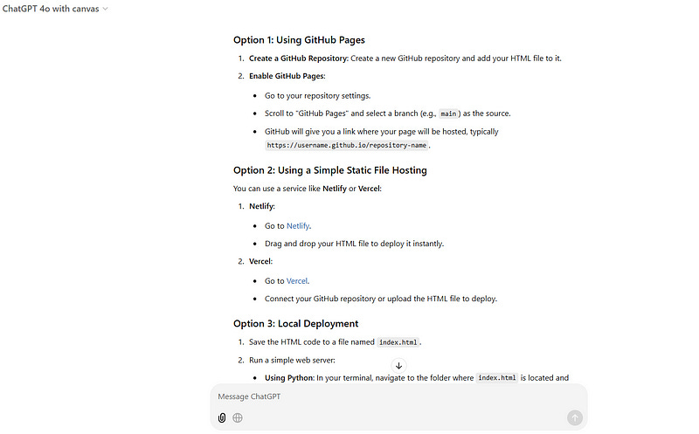The width and height of the screenshot is (699, 434).
Task: Click the https://username.github.io/repository-name code snippet
Action: coord(347,145)
